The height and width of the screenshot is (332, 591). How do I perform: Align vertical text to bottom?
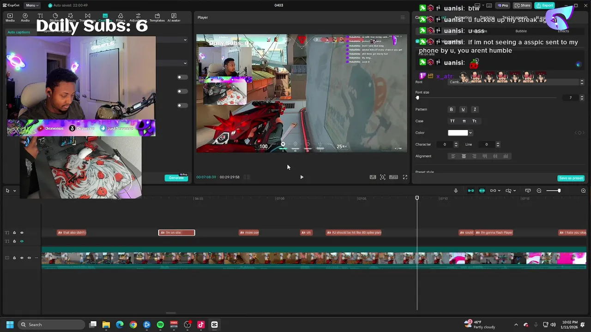click(506, 156)
